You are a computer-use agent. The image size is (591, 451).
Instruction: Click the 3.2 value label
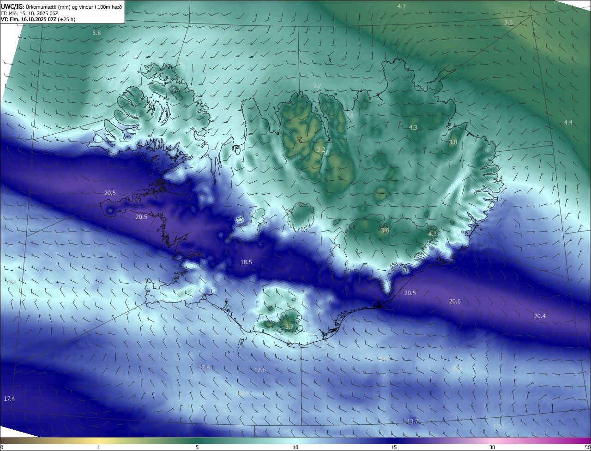(x=321, y=149)
